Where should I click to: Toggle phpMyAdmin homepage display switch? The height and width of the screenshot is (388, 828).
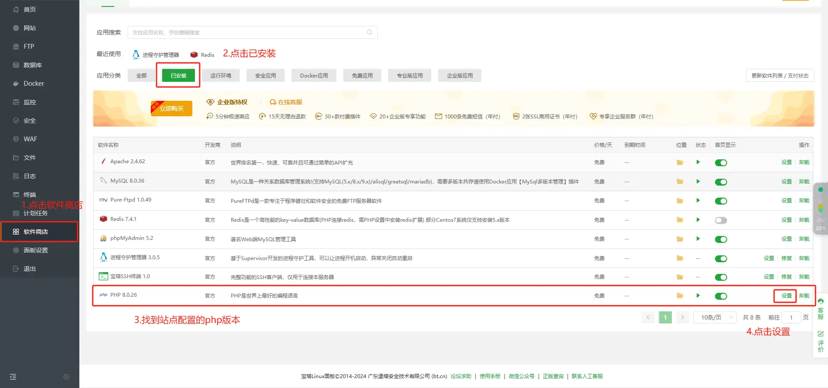(x=721, y=239)
